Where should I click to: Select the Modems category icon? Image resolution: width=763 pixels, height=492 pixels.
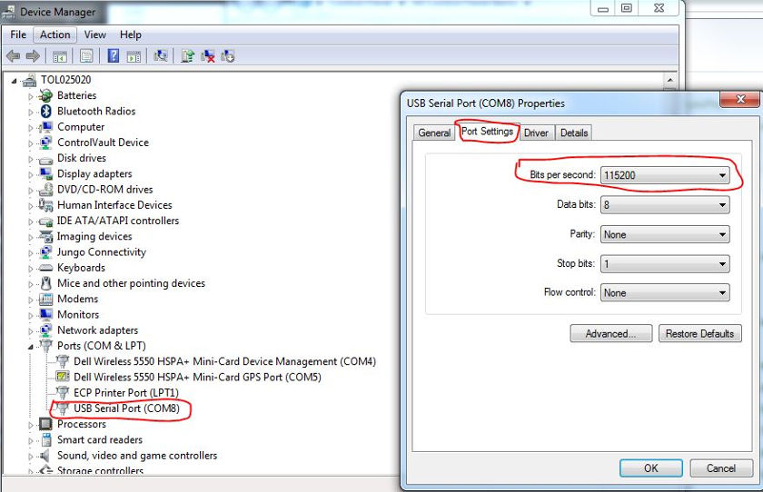45,299
